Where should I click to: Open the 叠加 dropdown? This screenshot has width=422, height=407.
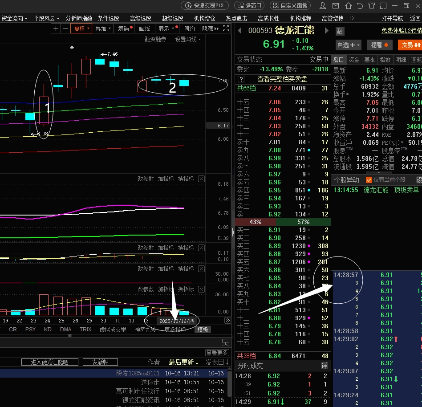click(x=103, y=28)
